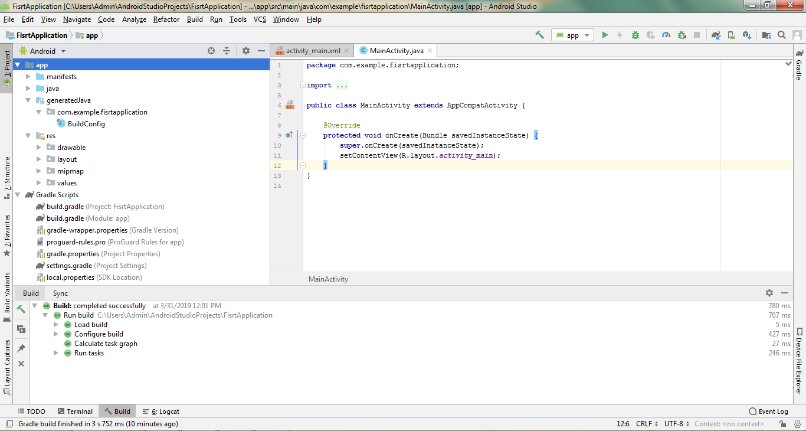Collapse the generatedJava folder
This screenshot has width=806, height=431.
coord(28,100)
